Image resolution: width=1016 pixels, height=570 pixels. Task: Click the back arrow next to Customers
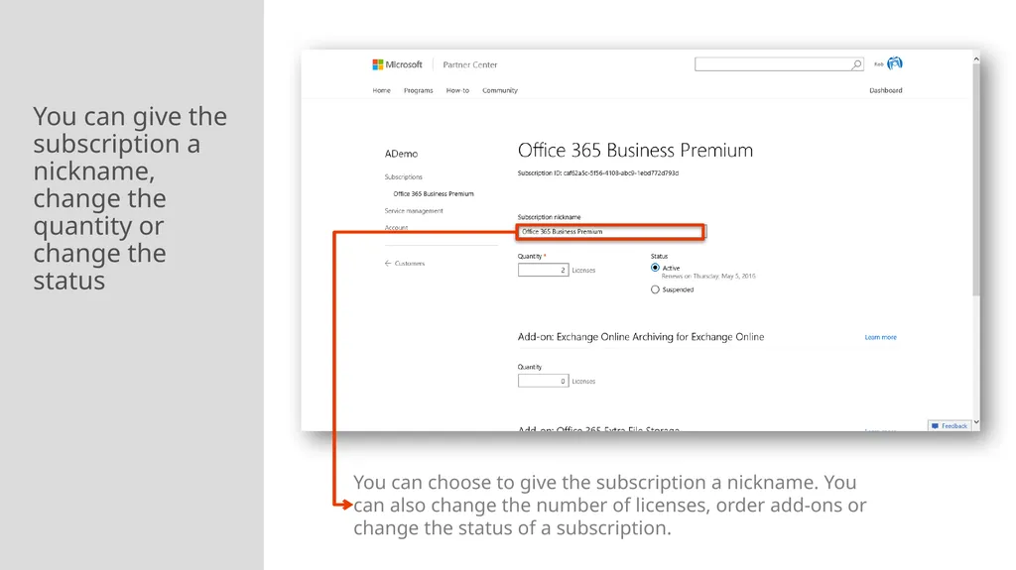[x=388, y=264]
